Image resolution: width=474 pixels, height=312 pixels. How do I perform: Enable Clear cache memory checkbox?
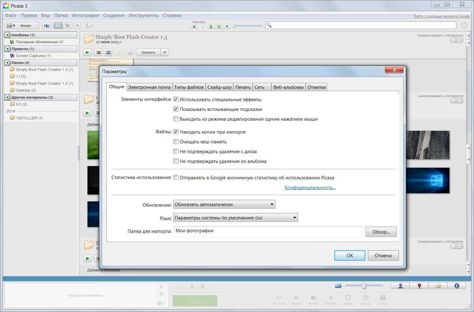176,142
